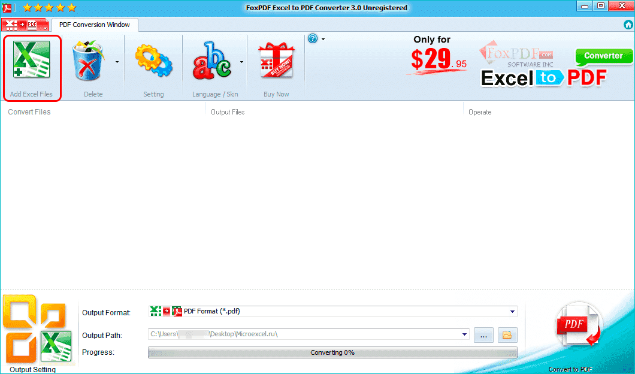
Task: Click the Language / Skin abc icon
Action: (212, 61)
